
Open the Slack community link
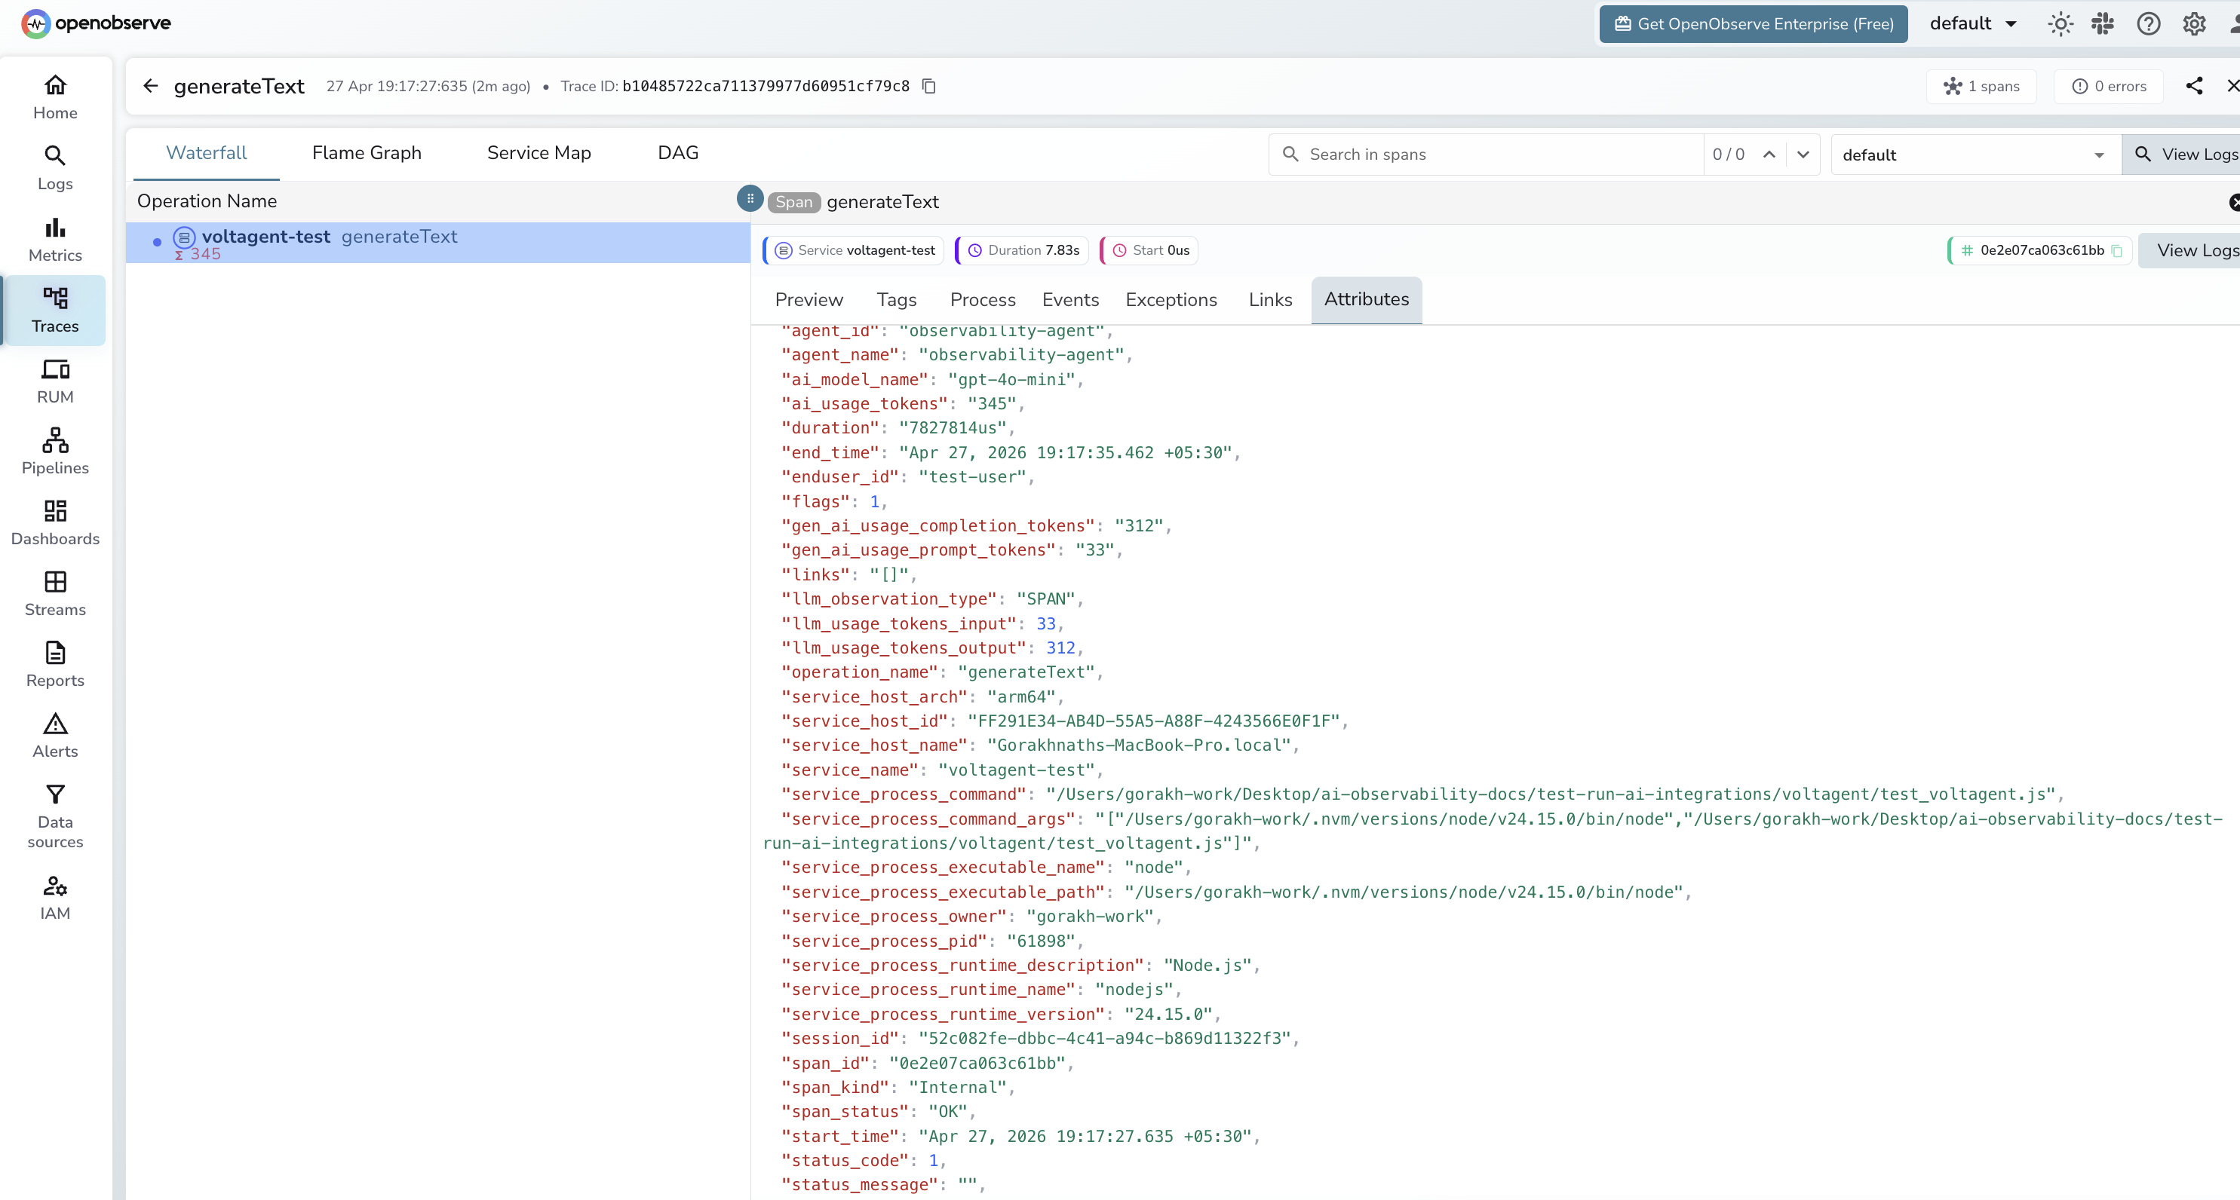click(x=2103, y=23)
